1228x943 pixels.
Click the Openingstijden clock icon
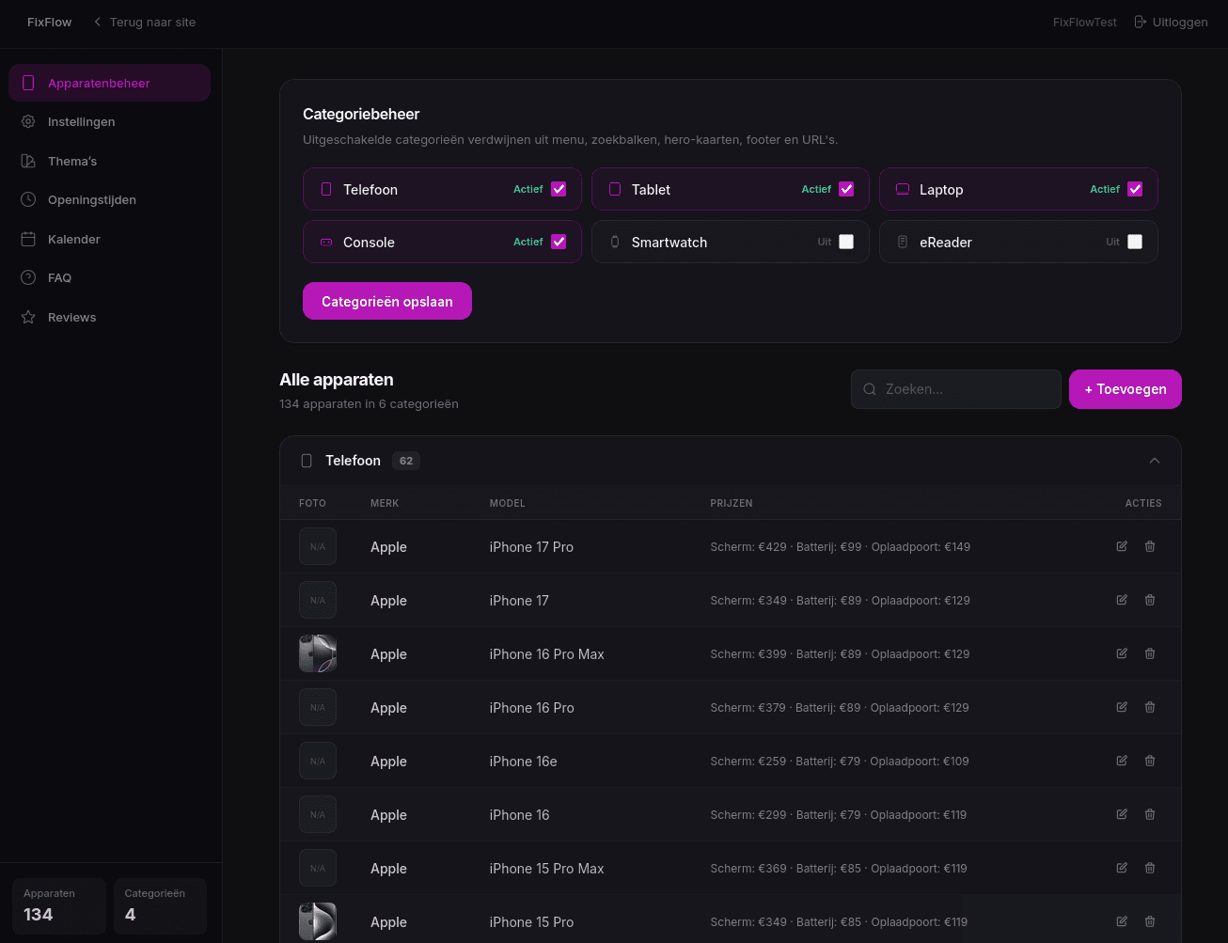[30, 199]
